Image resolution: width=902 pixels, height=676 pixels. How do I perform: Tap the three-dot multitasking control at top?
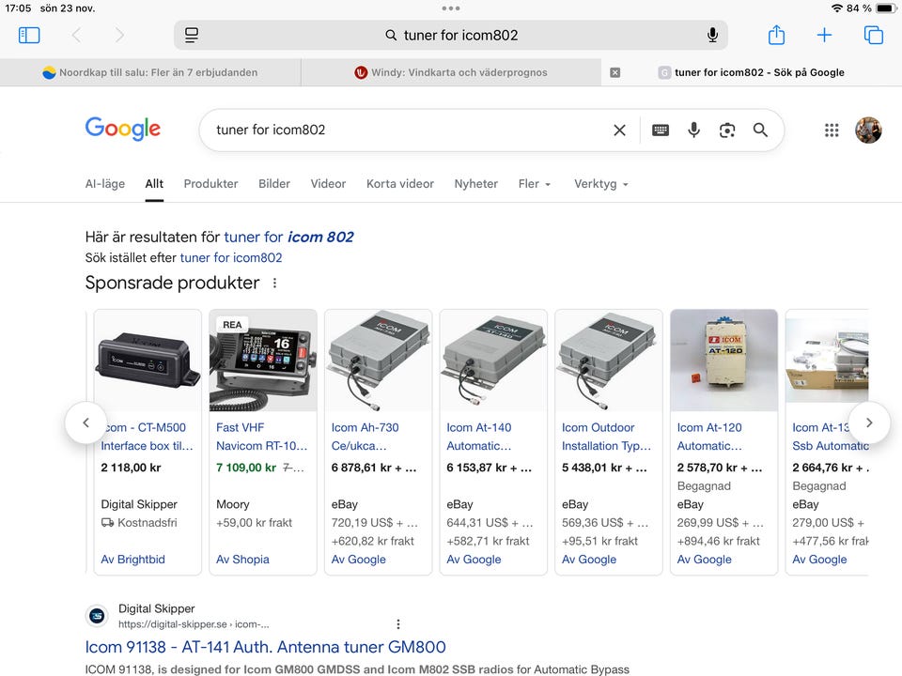click(x=451, y=8)
